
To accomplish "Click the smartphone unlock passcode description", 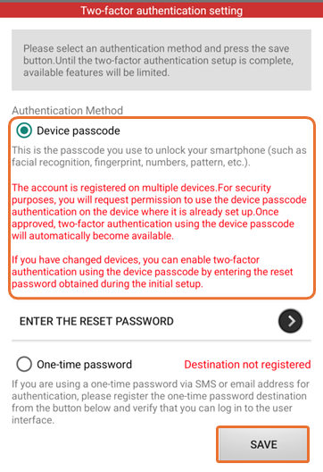I will (159, 156).
